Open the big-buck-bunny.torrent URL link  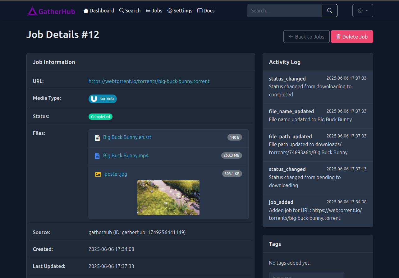click(149, 81)
